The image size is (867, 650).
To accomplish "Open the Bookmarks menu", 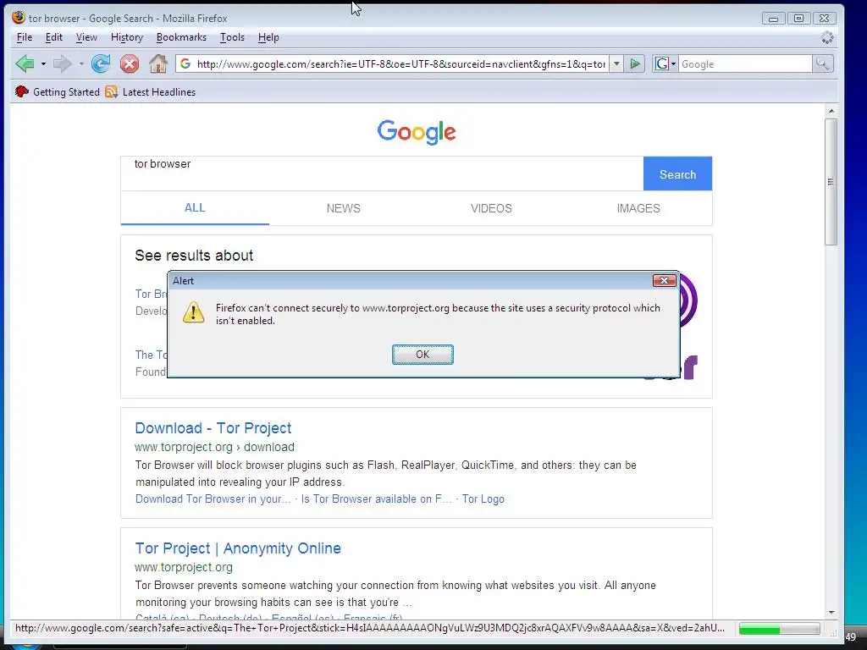I will tap(181, 37).
